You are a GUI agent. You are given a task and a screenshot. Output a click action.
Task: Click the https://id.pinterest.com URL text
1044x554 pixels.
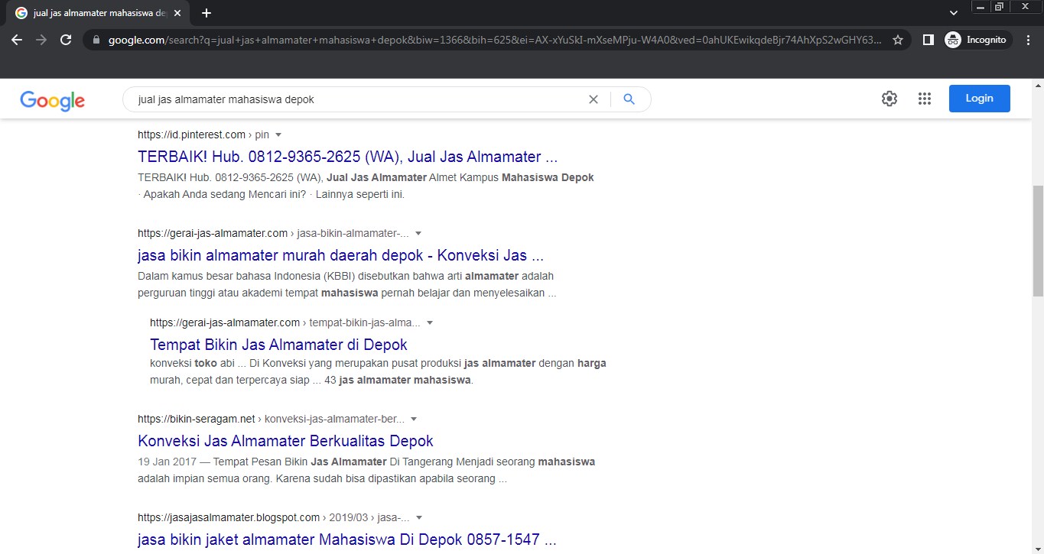191,134
